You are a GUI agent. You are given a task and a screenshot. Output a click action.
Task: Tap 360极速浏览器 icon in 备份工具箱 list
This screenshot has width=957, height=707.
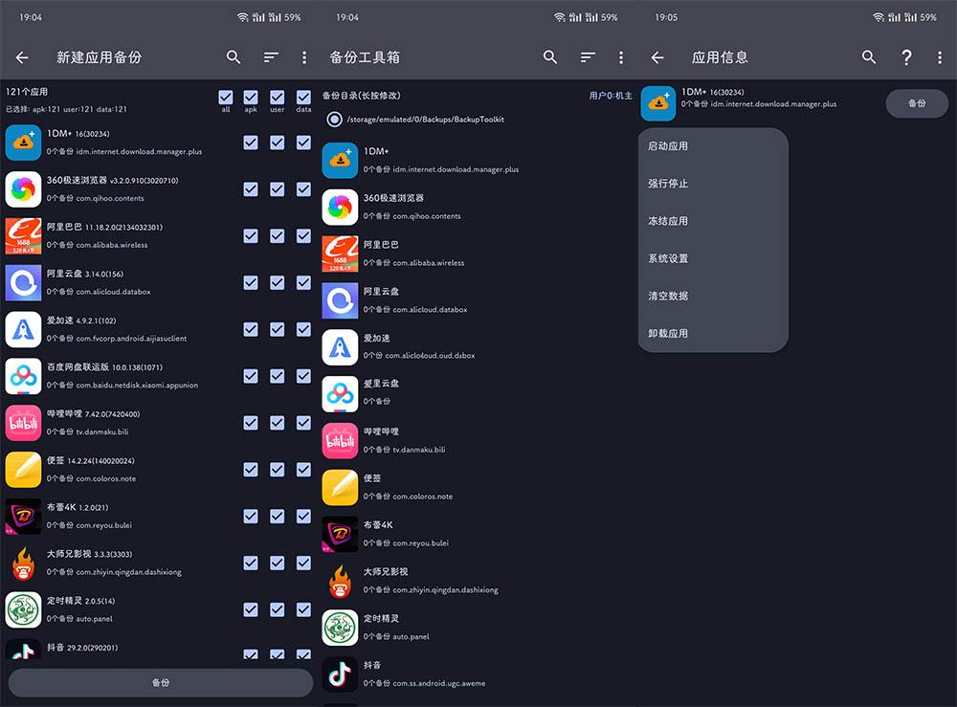340,208
